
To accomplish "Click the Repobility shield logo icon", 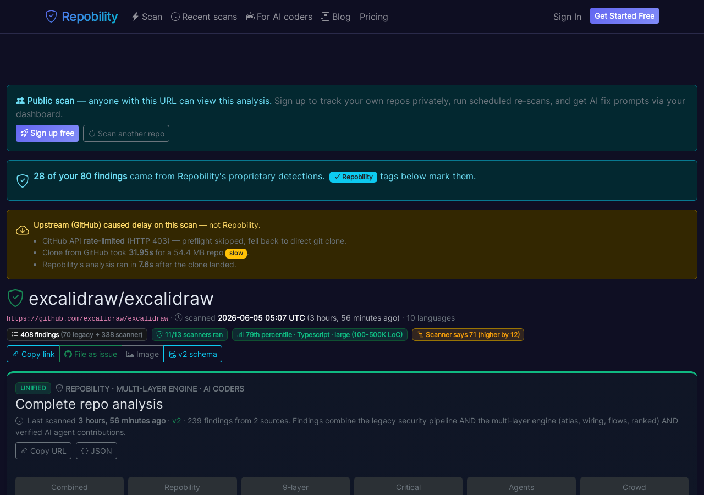I will pos(51,16).
